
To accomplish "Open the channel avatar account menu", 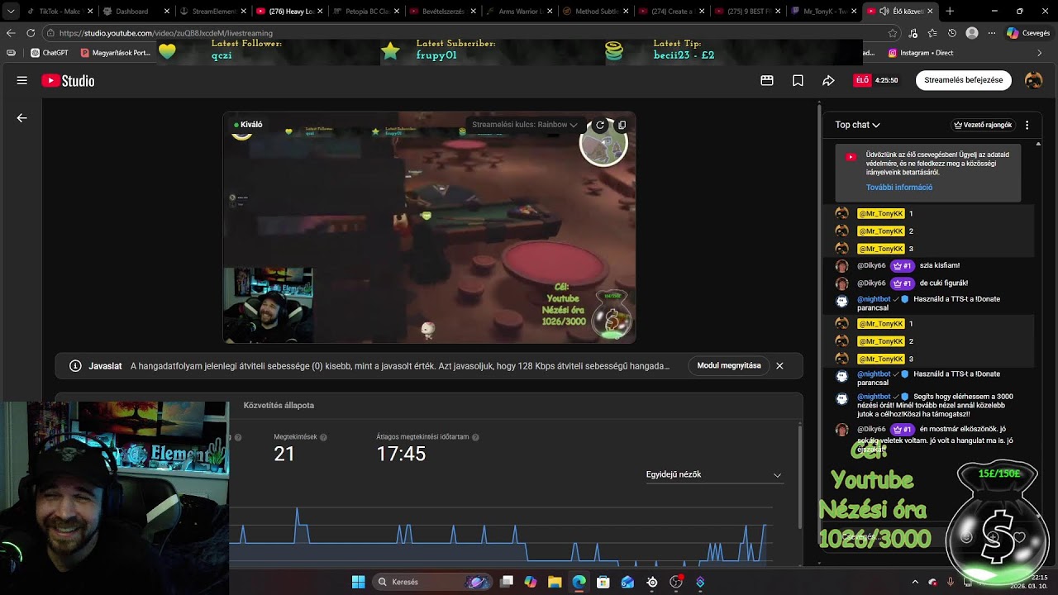I will pyautogui.click(x=1033, y=80).
